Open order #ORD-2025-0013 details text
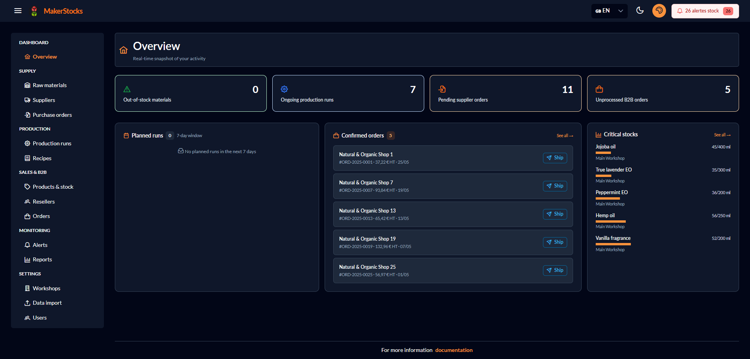This screenshot has width=750, height=359. (x=374, y=218)
